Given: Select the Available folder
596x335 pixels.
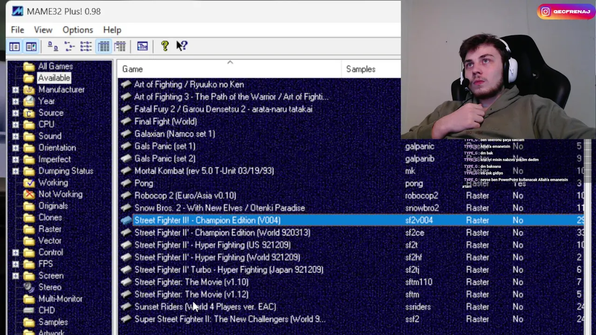Looking at the screenshot, I should [x=54, y=78].
